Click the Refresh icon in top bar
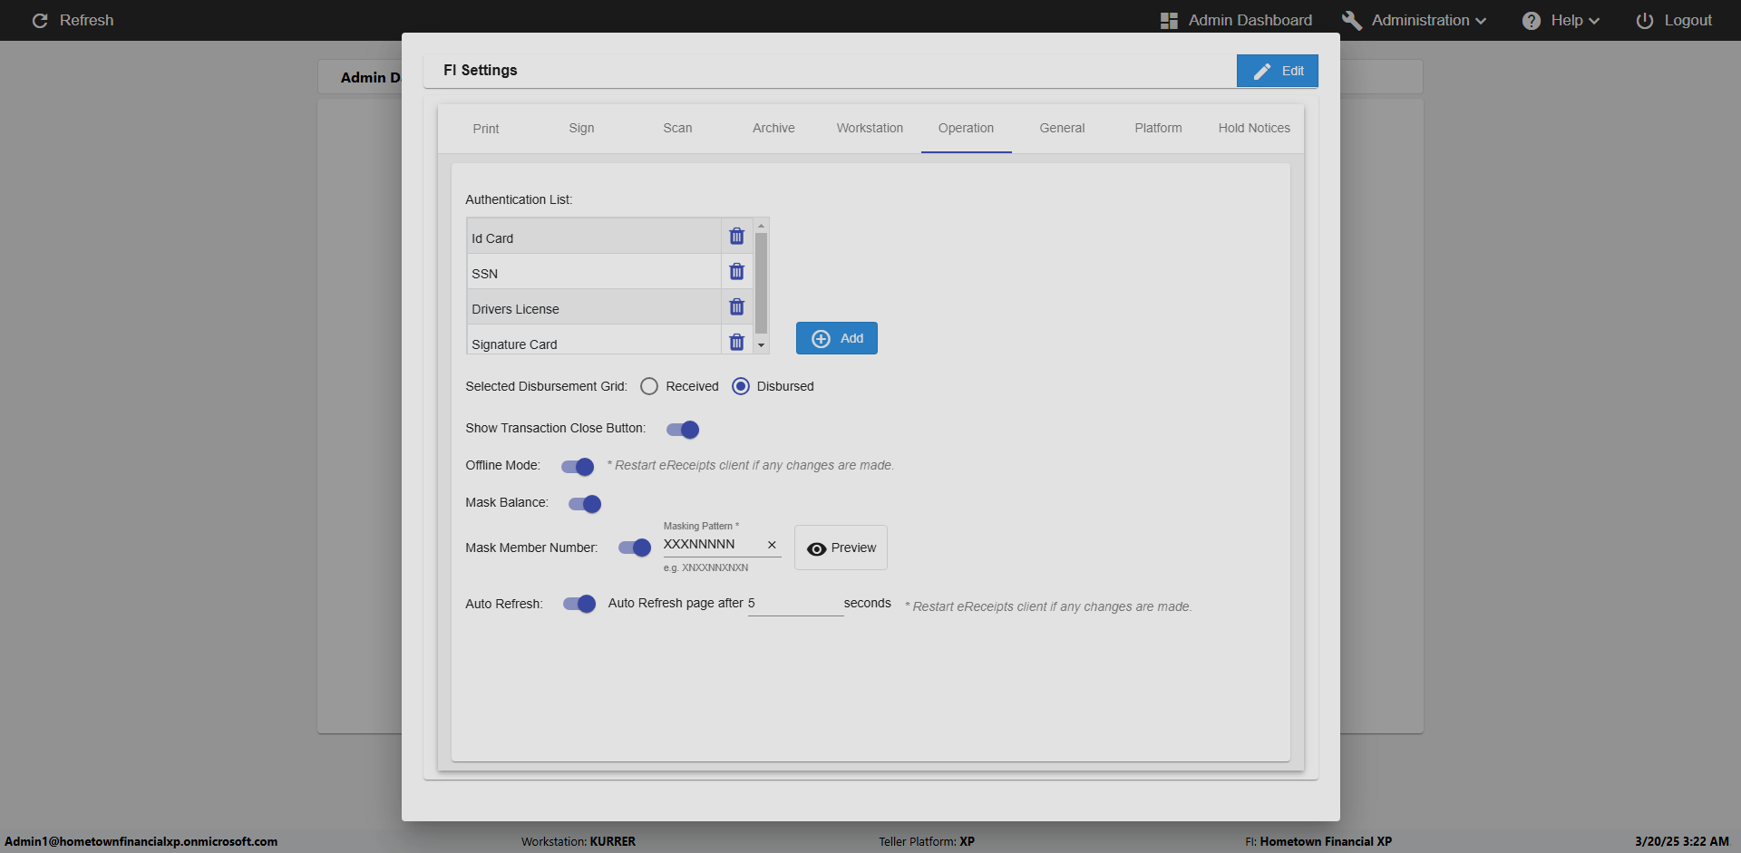Viewport: 1741px width, 853px height. [x=40, y=20]
